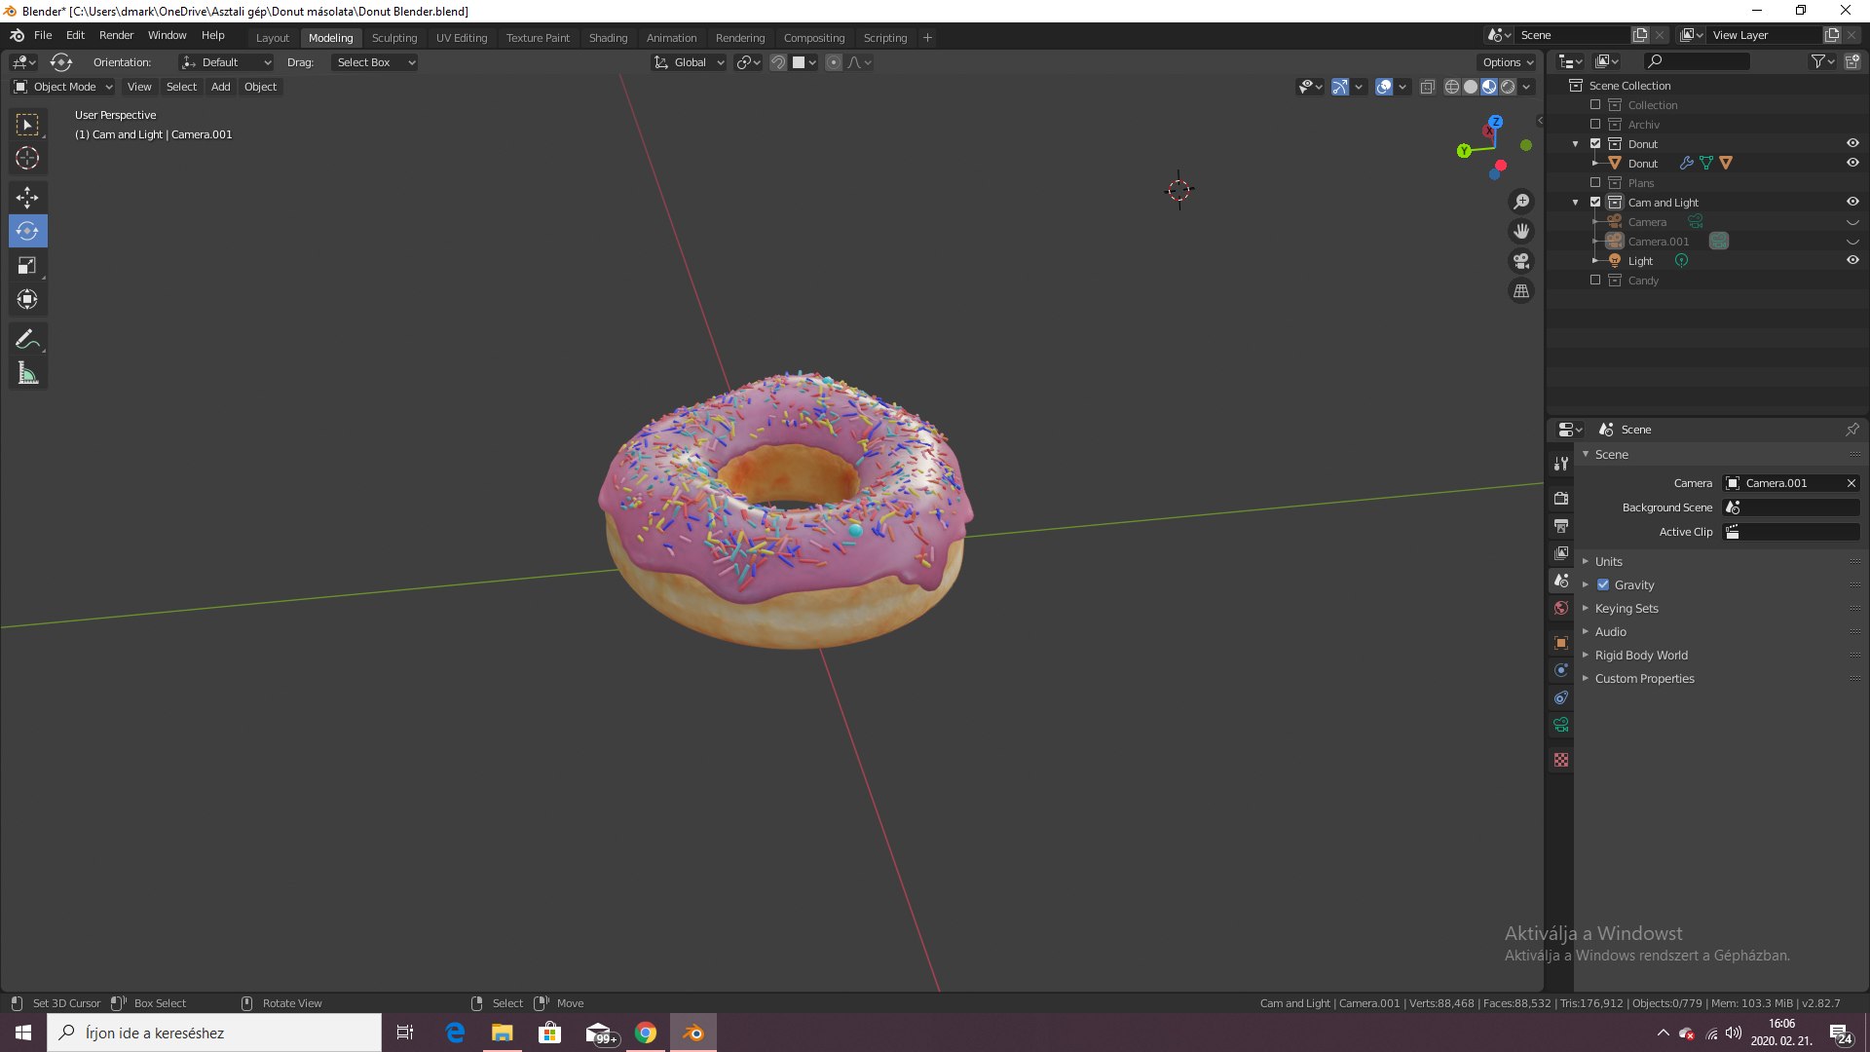
Task: Expand the Units panel
Action: pyautogui.click(x=1608, y=561)
